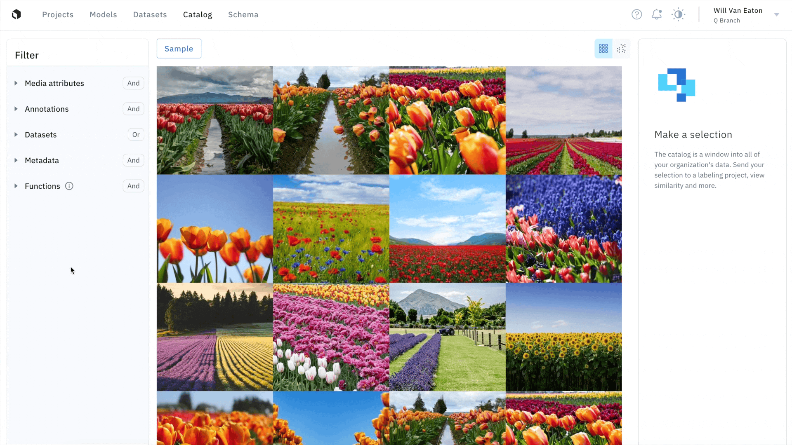Select the sunflower field thumbnail
Image resolution: width=792 pixels, height=445 pixels.
click(x=563, y=337)
